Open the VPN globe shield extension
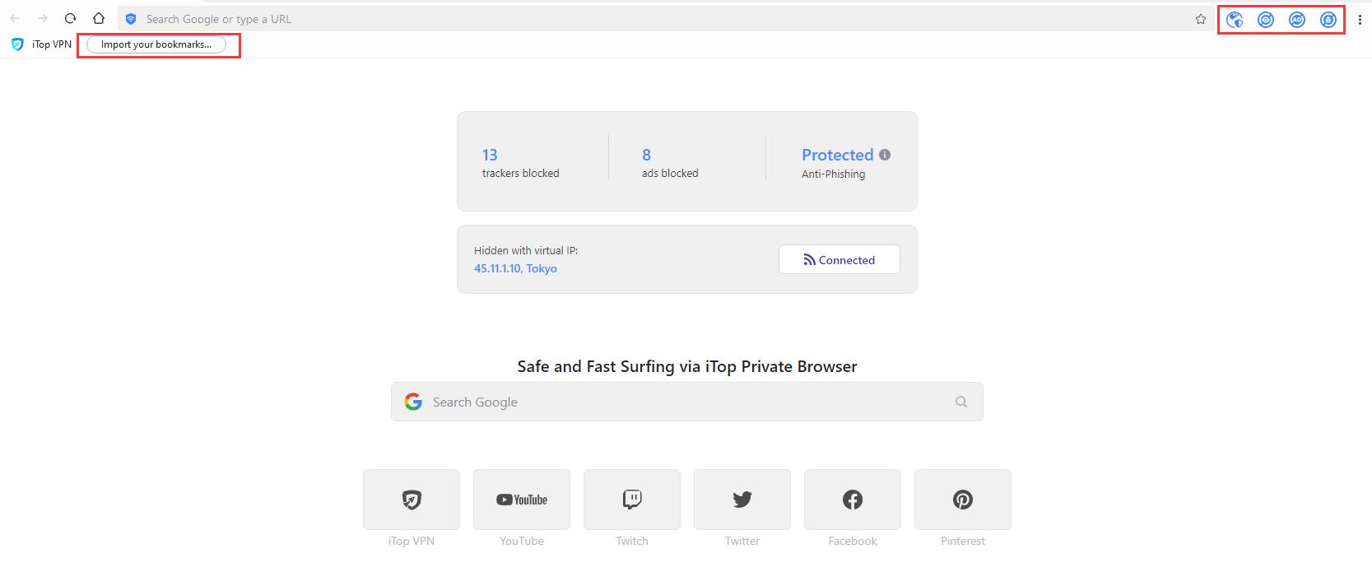 1235,20
